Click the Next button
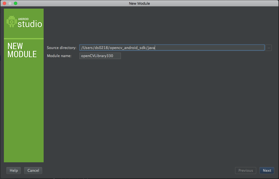 (x=267, y=170)
